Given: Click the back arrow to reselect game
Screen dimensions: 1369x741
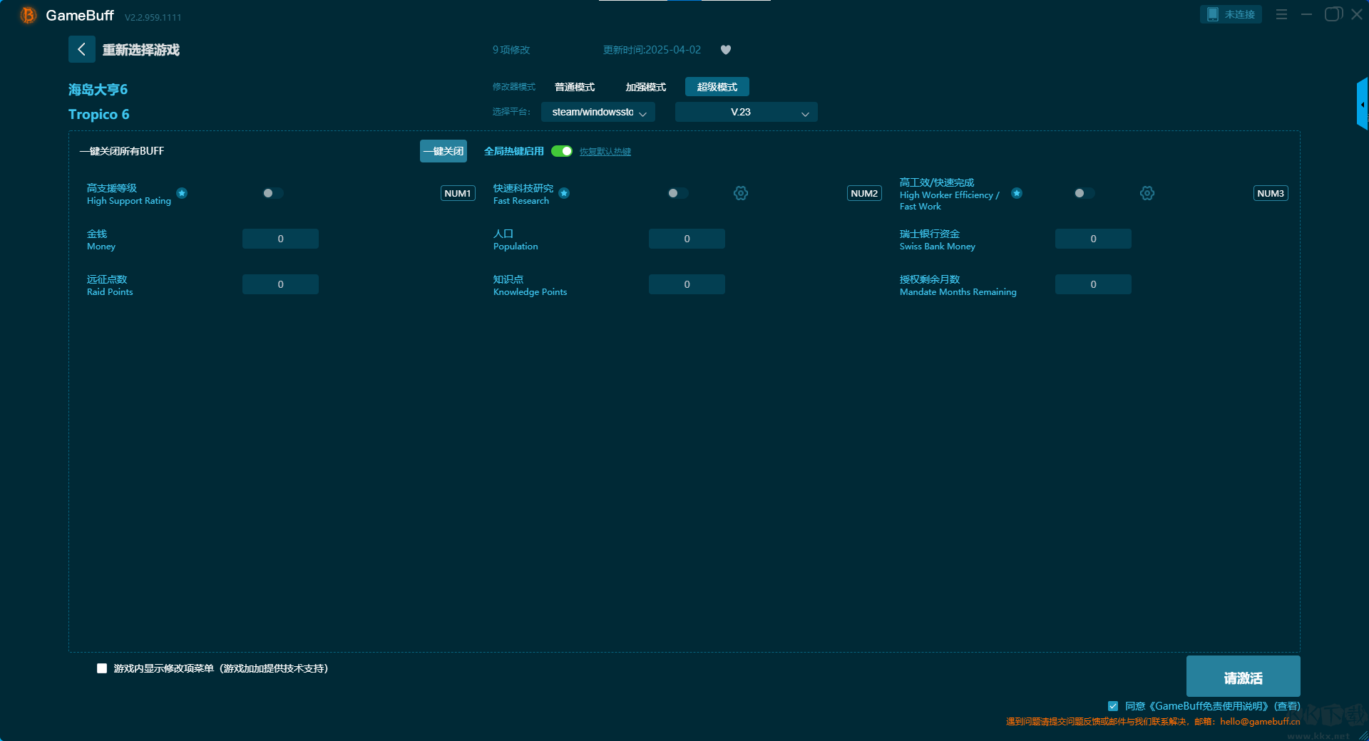Looking at the screenshot, I should pos(81,49).
